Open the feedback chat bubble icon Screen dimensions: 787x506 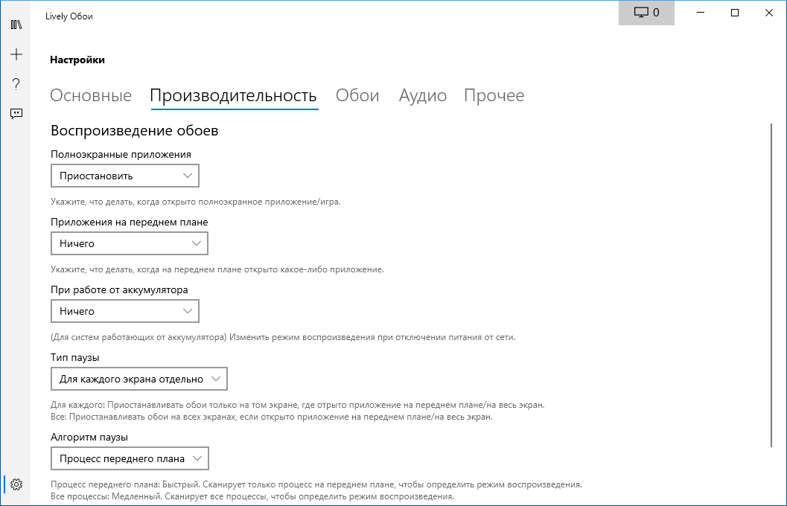(16, 114)
